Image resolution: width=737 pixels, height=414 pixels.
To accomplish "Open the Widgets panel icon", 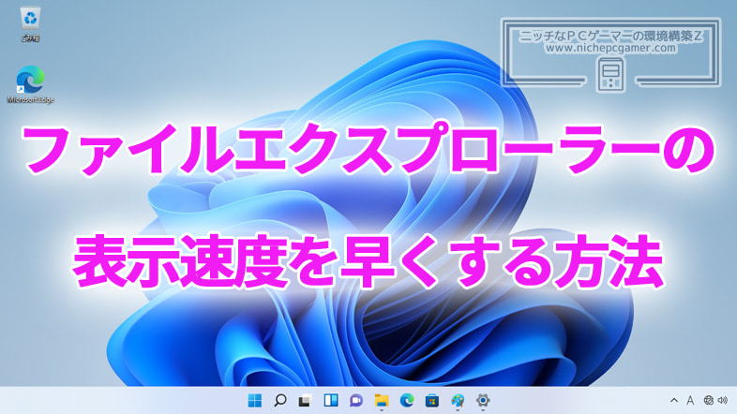I will click(x=331, y=400).
